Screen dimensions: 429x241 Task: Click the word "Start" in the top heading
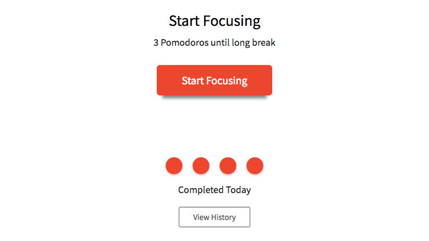[184, 21]
